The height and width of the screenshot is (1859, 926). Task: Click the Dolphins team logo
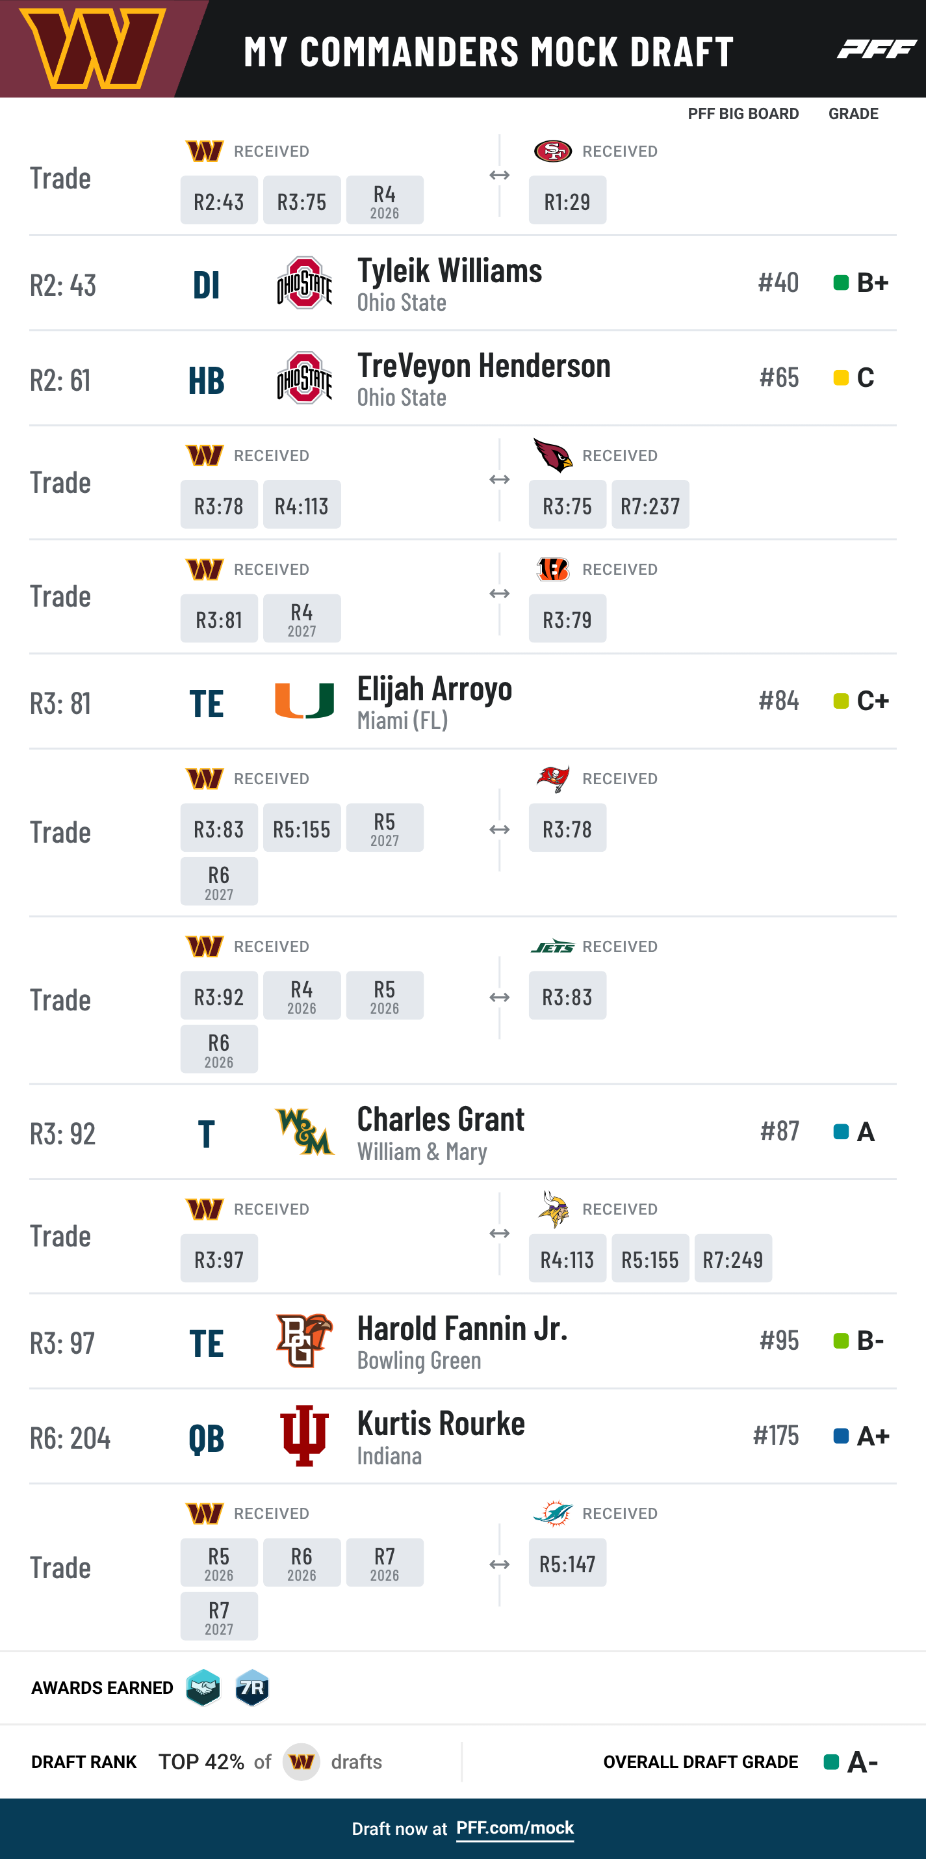[552, 1513]
